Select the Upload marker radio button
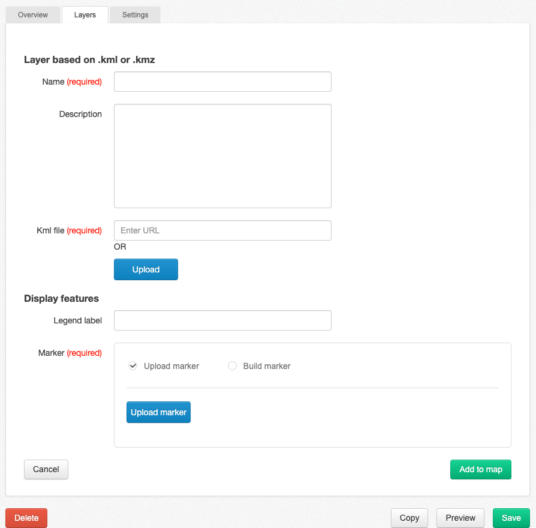The width and height of the screenshot is (536, 528). (x=133, y=365)
